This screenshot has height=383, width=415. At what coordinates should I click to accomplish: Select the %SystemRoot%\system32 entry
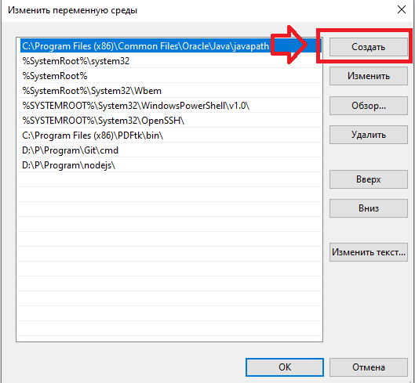click(x=169, y=61)
